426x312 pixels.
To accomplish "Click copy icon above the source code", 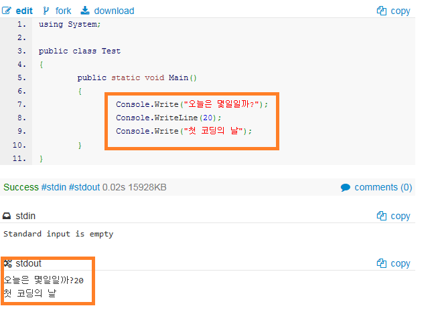I will coord(381,11).
